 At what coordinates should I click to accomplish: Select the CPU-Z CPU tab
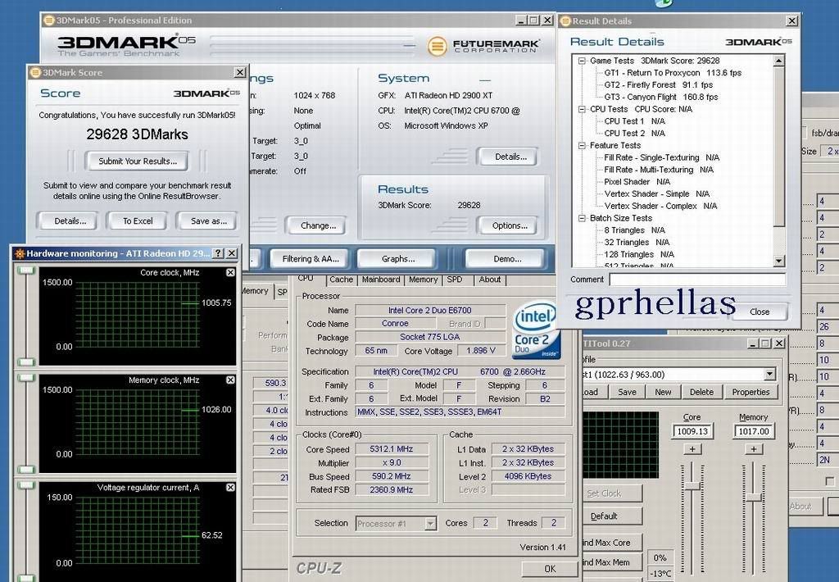coord(306,279)
